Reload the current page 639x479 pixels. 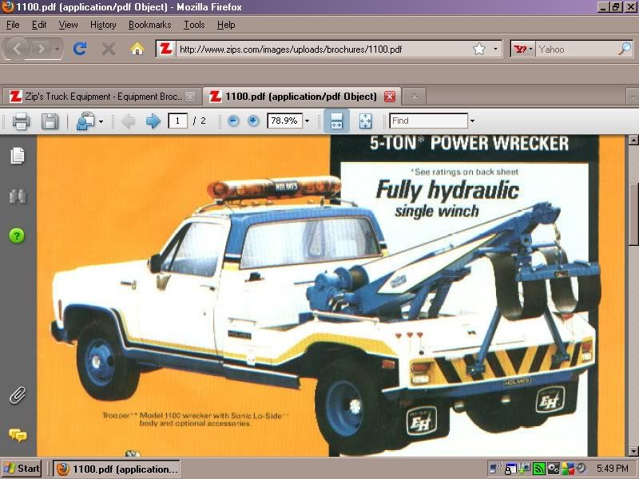pos(79,49)
